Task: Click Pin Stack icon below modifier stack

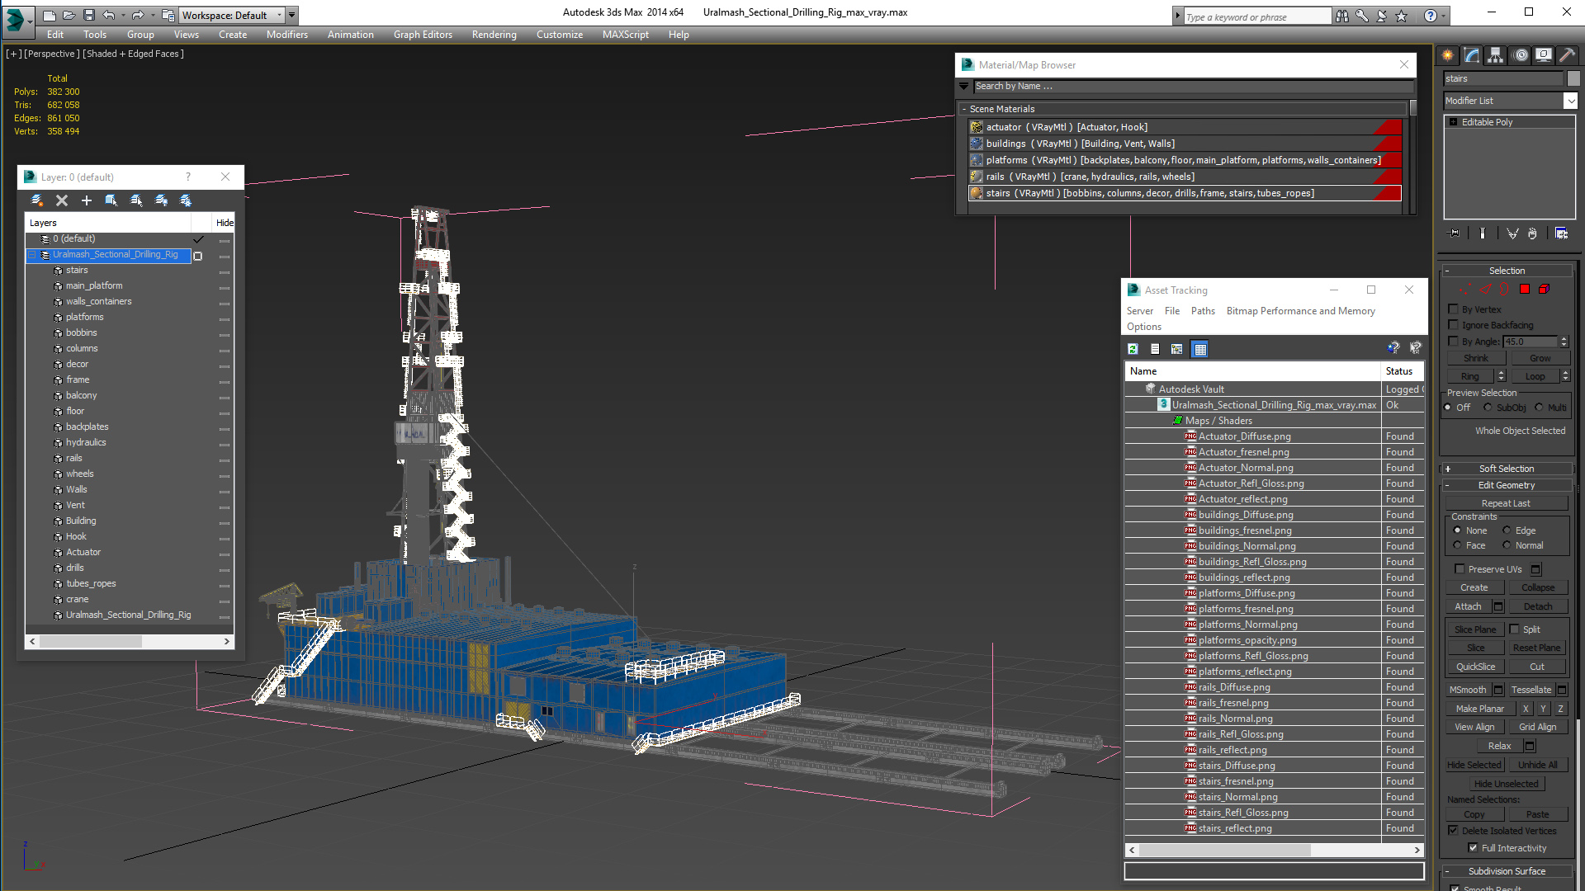Action: [1455, 233]
